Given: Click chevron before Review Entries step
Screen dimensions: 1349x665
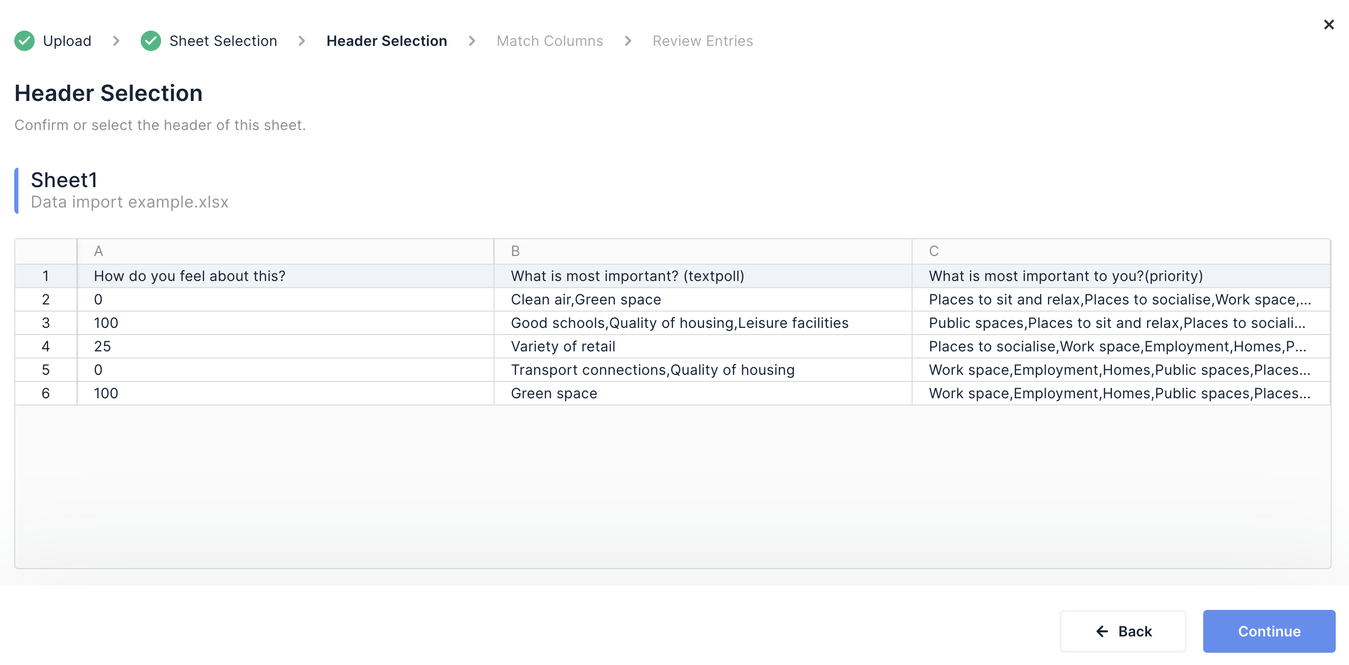Looking at the screenshot, I should (628, 41).
